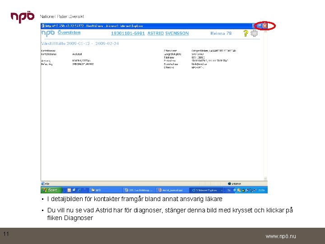Open the yellow question mark help icon
This screenshot has width=325, height=244.
point(246,33)
